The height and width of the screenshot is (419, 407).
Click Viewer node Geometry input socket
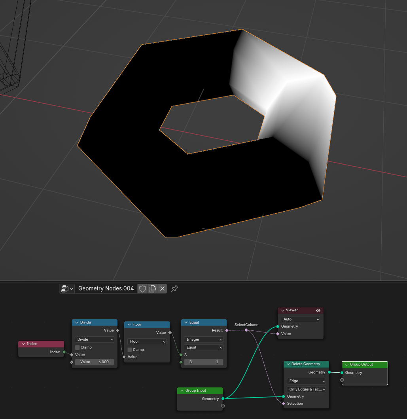(278, 326)
